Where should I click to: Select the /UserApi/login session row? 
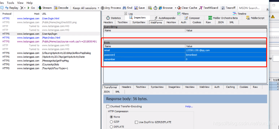pyautogui.click(x=50, y=34)
